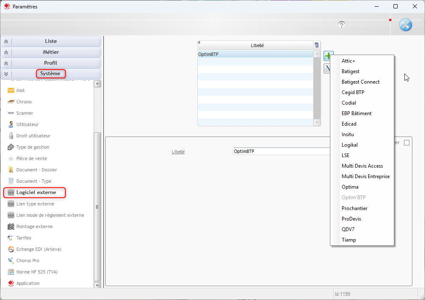Collapse the Système section

pos(6,74)
